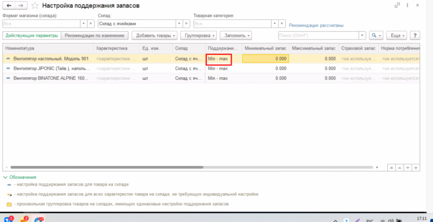
Task: Collapse the Обозначения legend section
Action: click(x=5, y=177)
